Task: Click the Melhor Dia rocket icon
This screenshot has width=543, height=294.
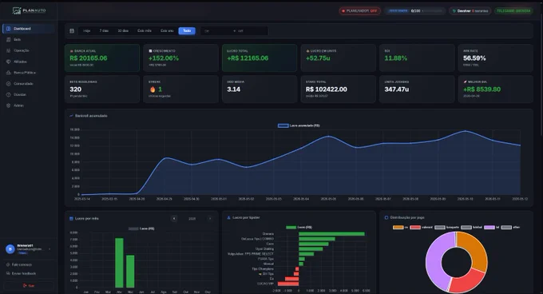Action: click(465, 82)
